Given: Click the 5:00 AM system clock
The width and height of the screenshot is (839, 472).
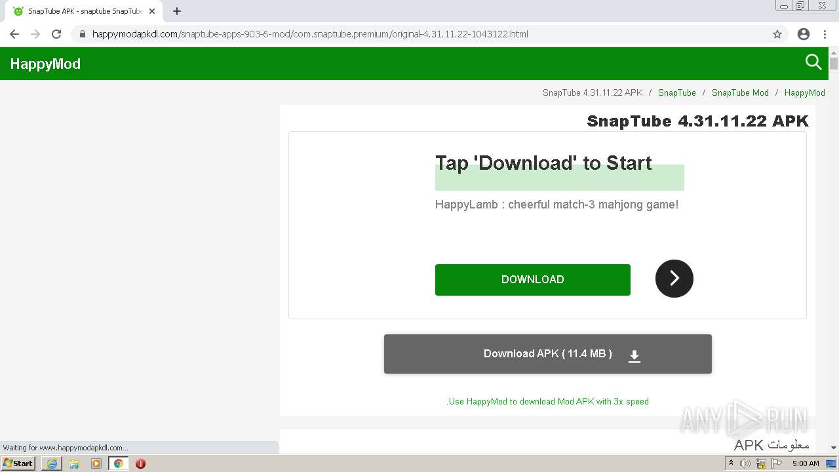Looking at the screenshot, I should click(806, 463).
